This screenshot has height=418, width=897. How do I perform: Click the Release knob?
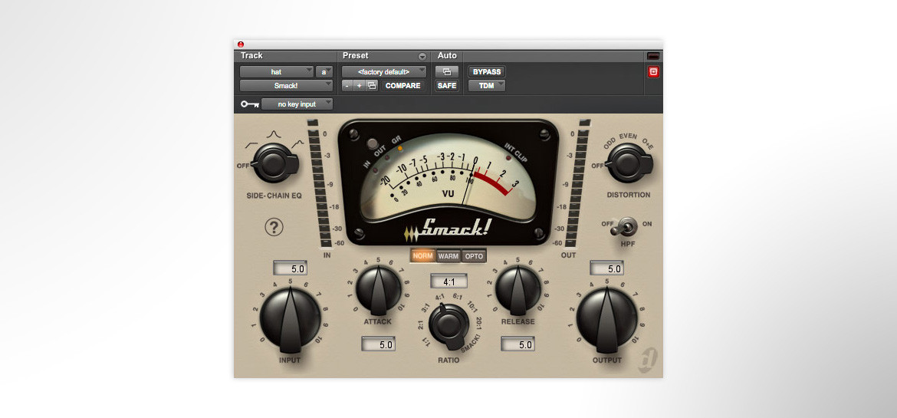click(517, 289)
